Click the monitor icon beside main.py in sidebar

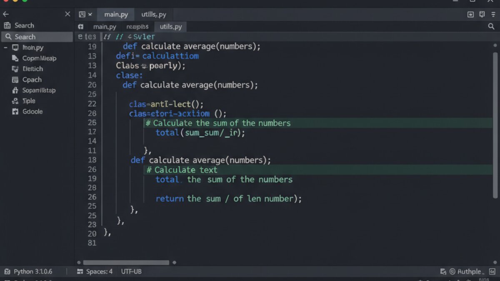tap(15, 47)
